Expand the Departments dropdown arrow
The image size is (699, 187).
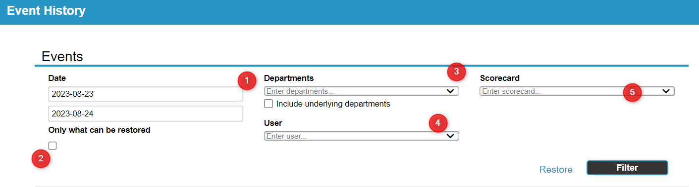(x=450, y=91)
